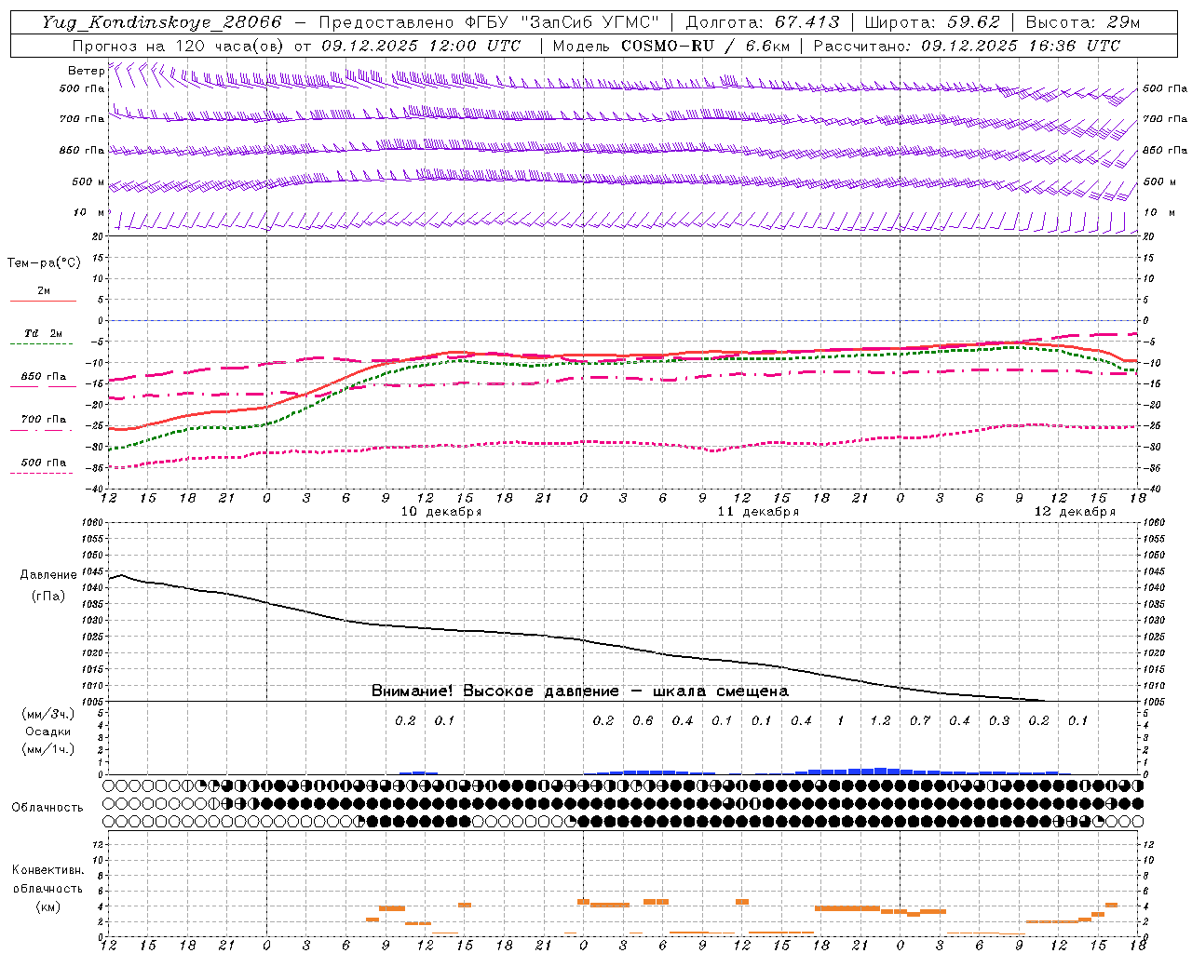Image resolution: width=1192 pixels, height=953 pixels.
Task: Click the Давление pressure panel label
Action: 48,575
